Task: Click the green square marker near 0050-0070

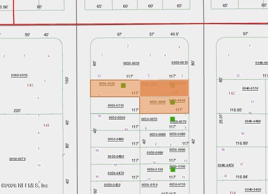Action: click(x=172, y=119)
